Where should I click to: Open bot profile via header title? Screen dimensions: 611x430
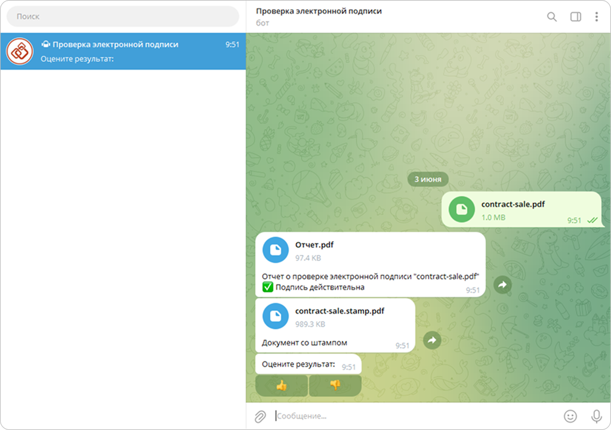tap(319, 11)
